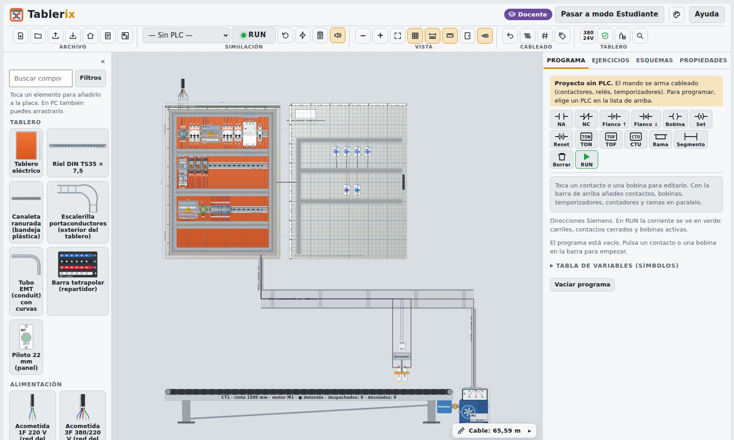The image size is (734, 440).
Task: Toggle the panel door view button
Action: (467, 36)
